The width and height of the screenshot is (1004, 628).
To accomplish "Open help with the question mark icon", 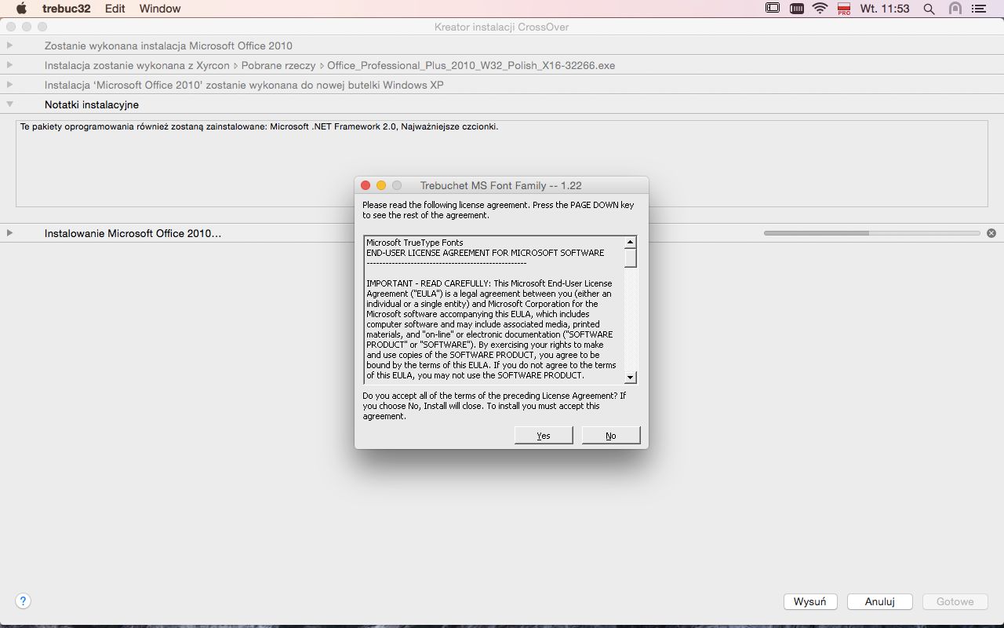I will [24, 601].
